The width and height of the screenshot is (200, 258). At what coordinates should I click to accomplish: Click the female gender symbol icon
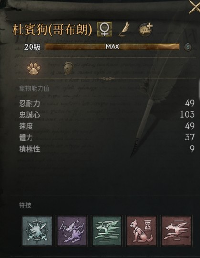[105, 30]
